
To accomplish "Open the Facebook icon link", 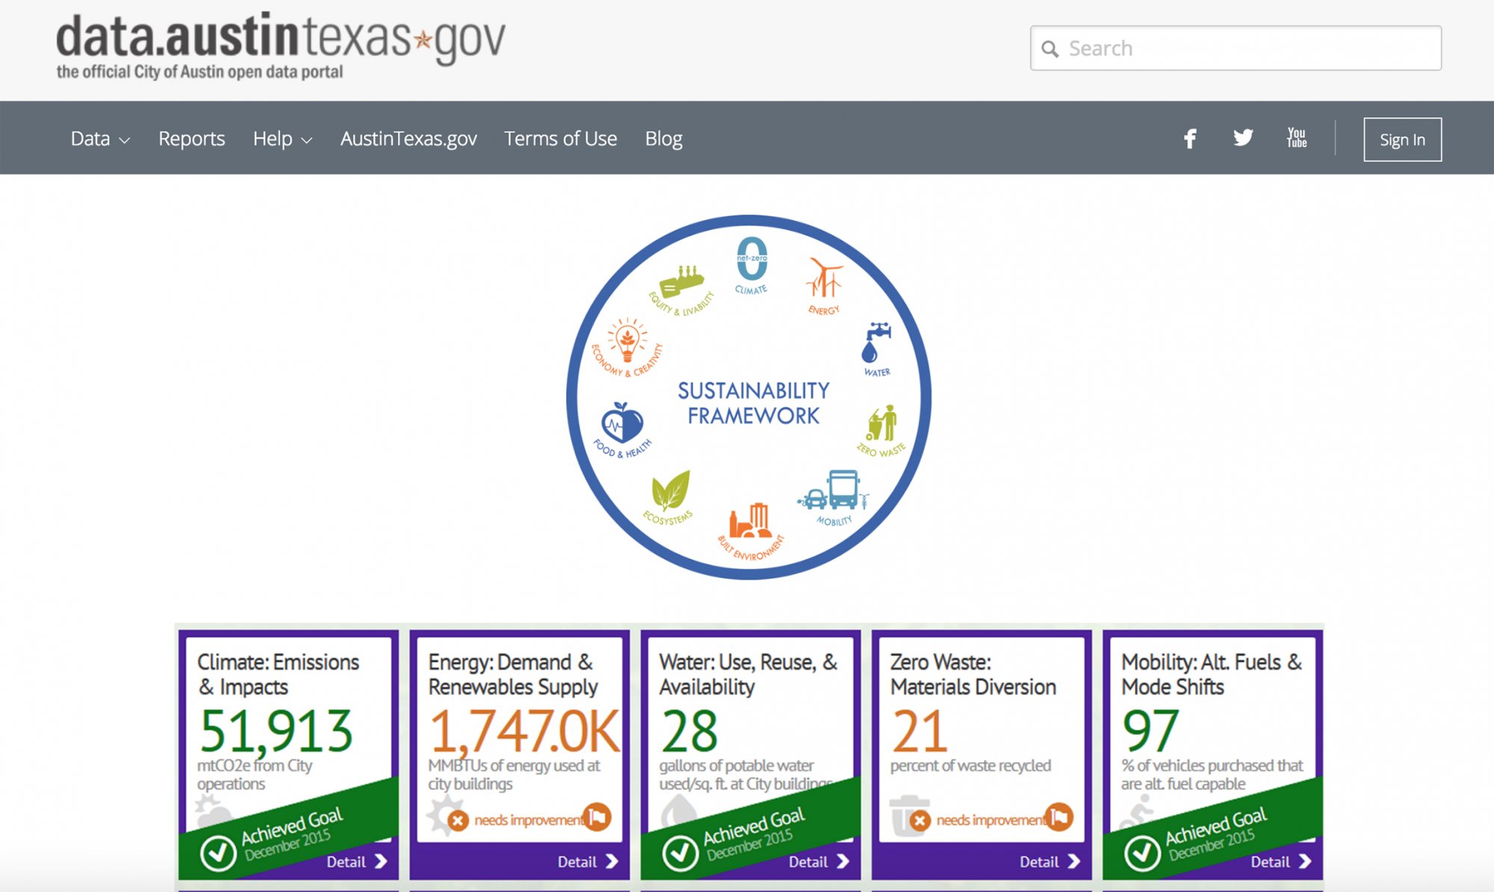I will point(1190,139).
